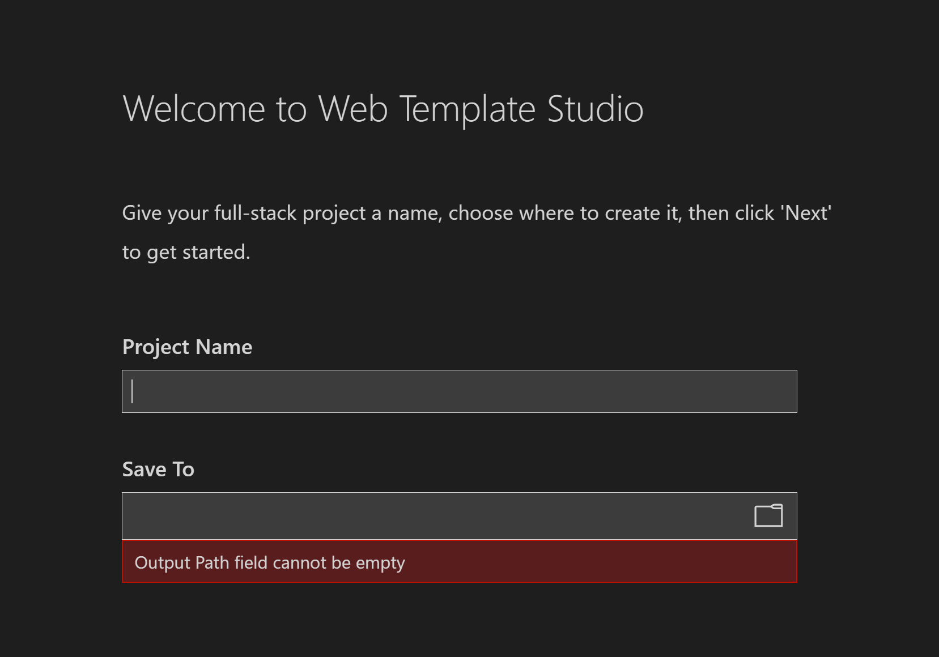Image resolution: width=939 pixels, height=657 pixels.
Task: Click the Welcome to Web Template Studio heading
Action: click(383, 108)
